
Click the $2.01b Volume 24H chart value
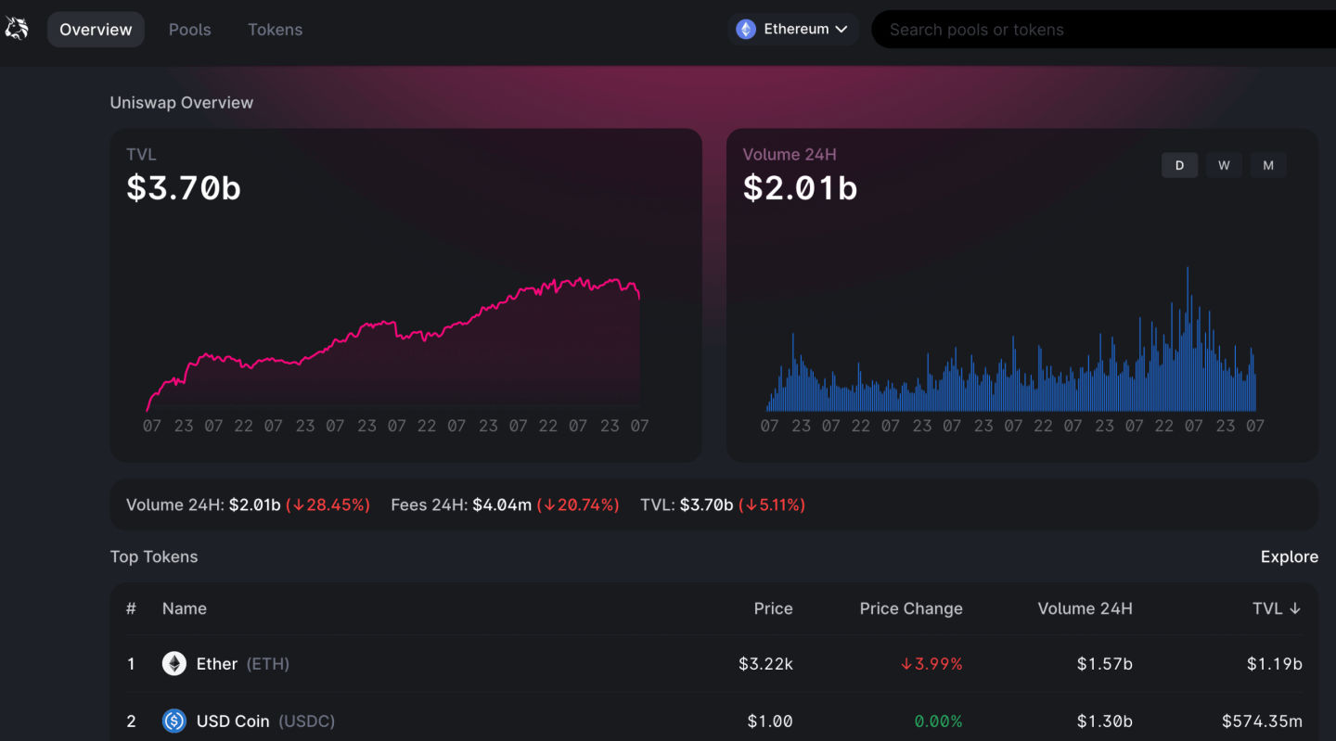[x=800, y=188]
